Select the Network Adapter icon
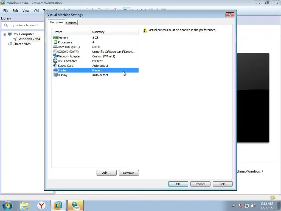 (55, 56)
